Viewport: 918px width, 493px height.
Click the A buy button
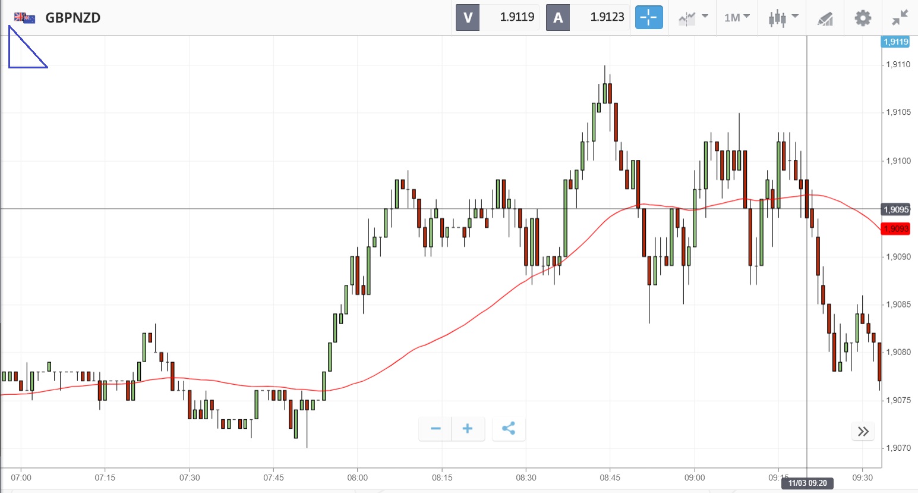tap(558, 17)
